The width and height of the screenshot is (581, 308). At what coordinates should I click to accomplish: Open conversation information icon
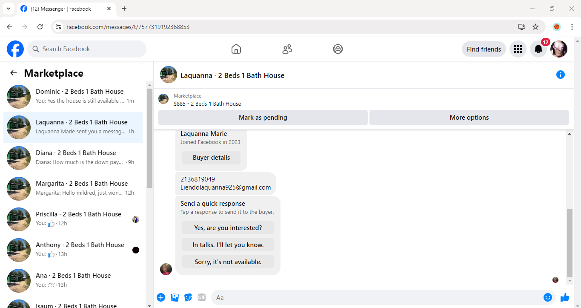(561, 75)
